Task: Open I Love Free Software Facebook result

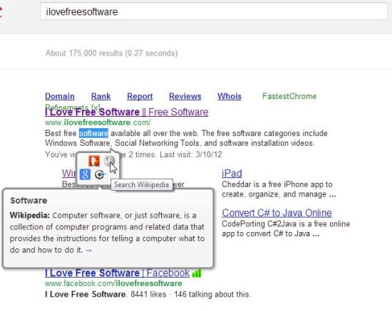Action: (x=118, y=273)
